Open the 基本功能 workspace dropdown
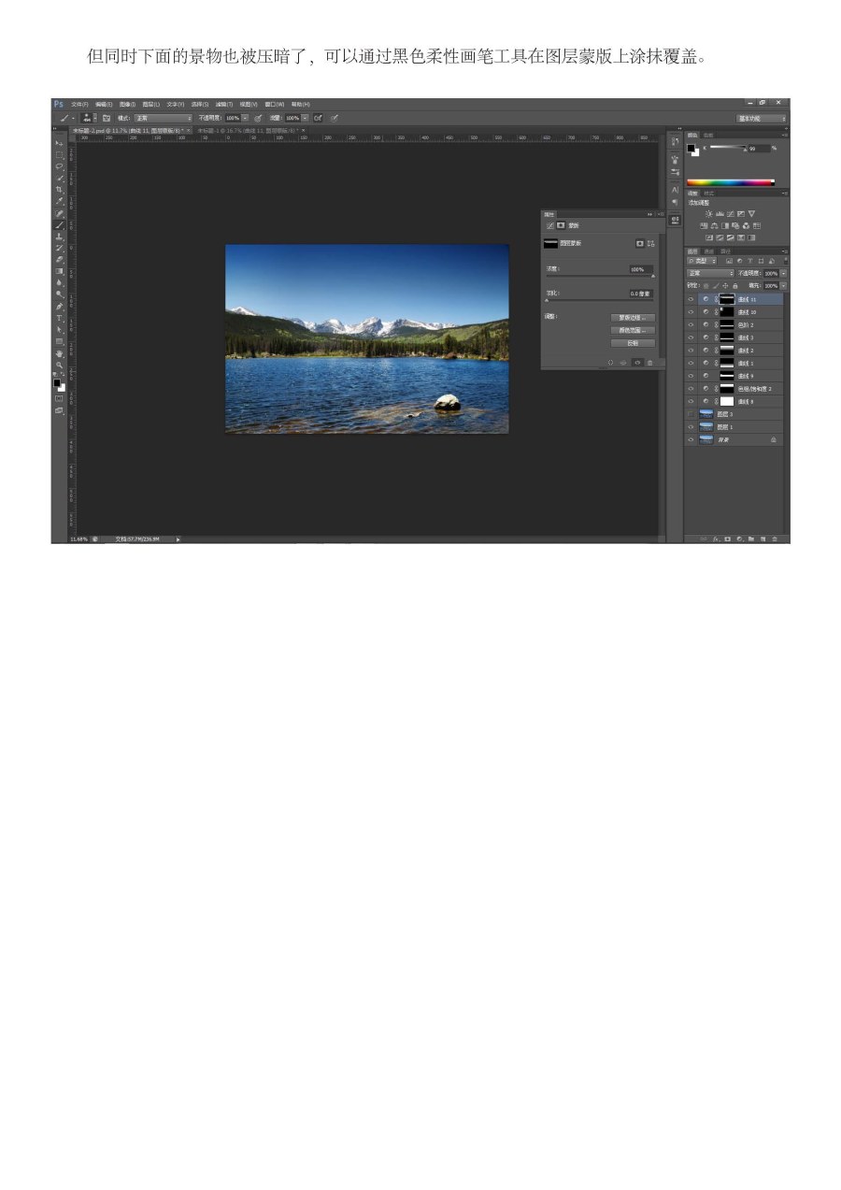 762,118
